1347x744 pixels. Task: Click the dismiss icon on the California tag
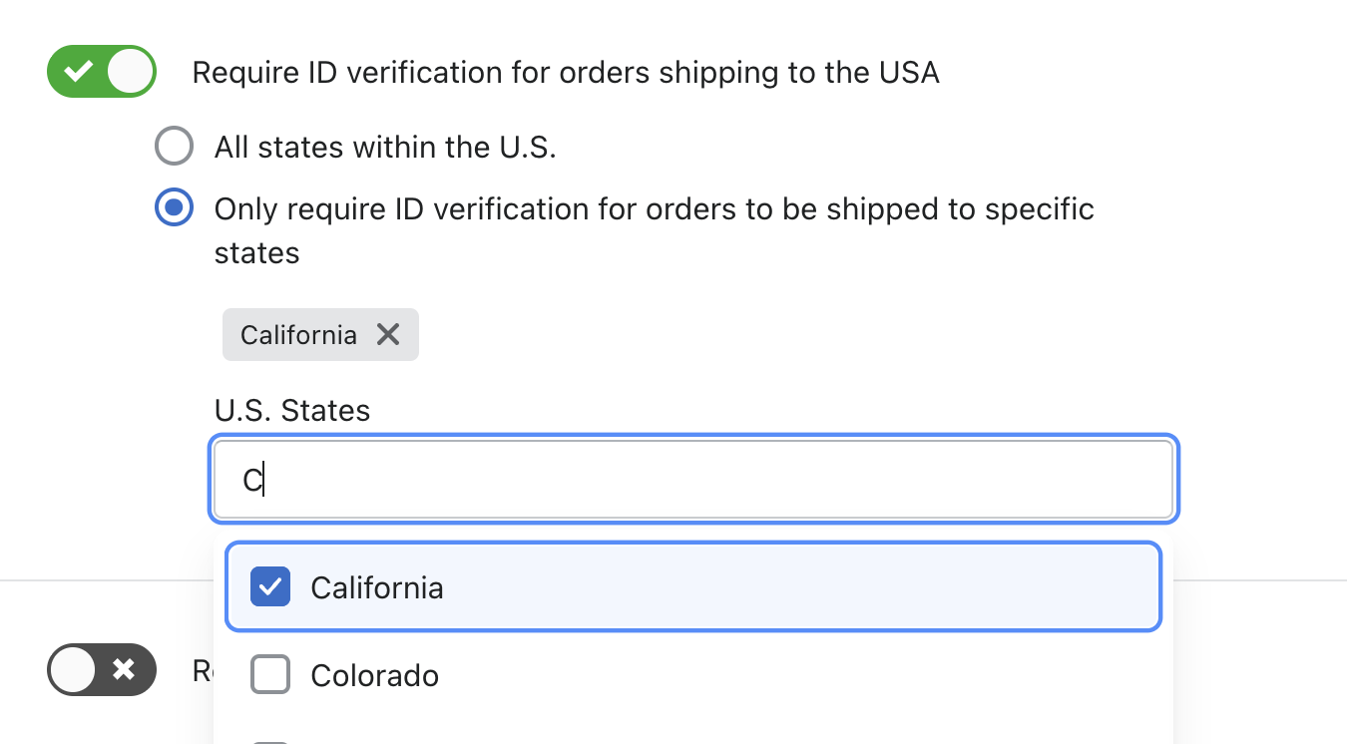388,334
